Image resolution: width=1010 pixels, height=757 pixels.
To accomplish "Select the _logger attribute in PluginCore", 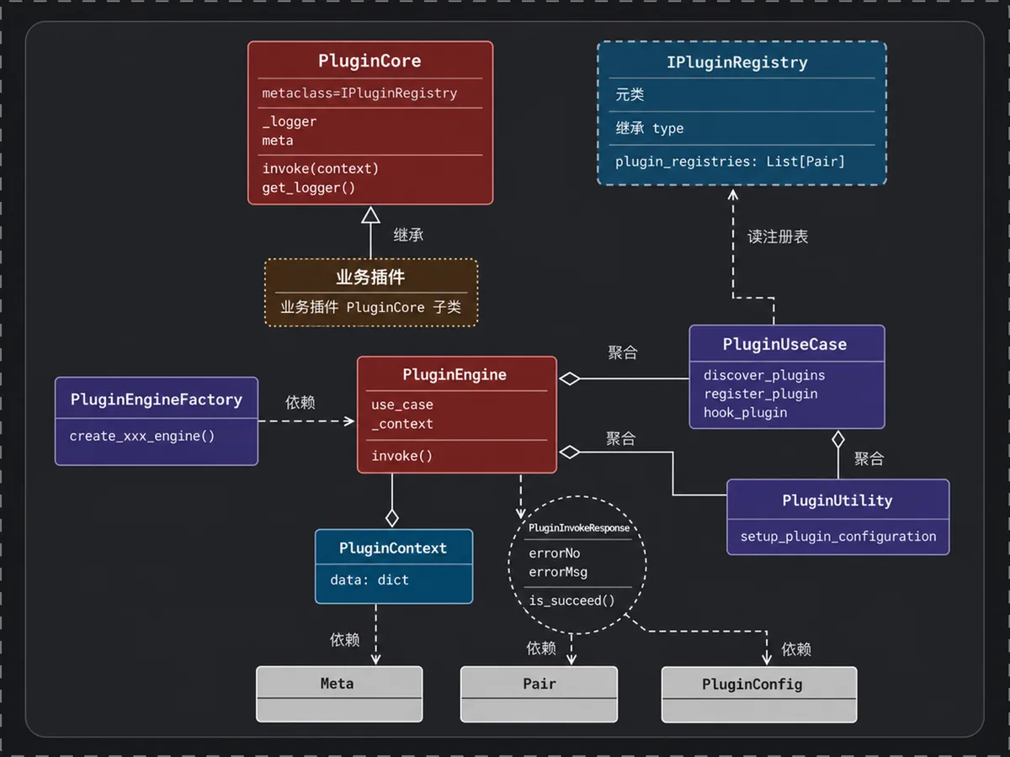I will click(x=289, y=121).
